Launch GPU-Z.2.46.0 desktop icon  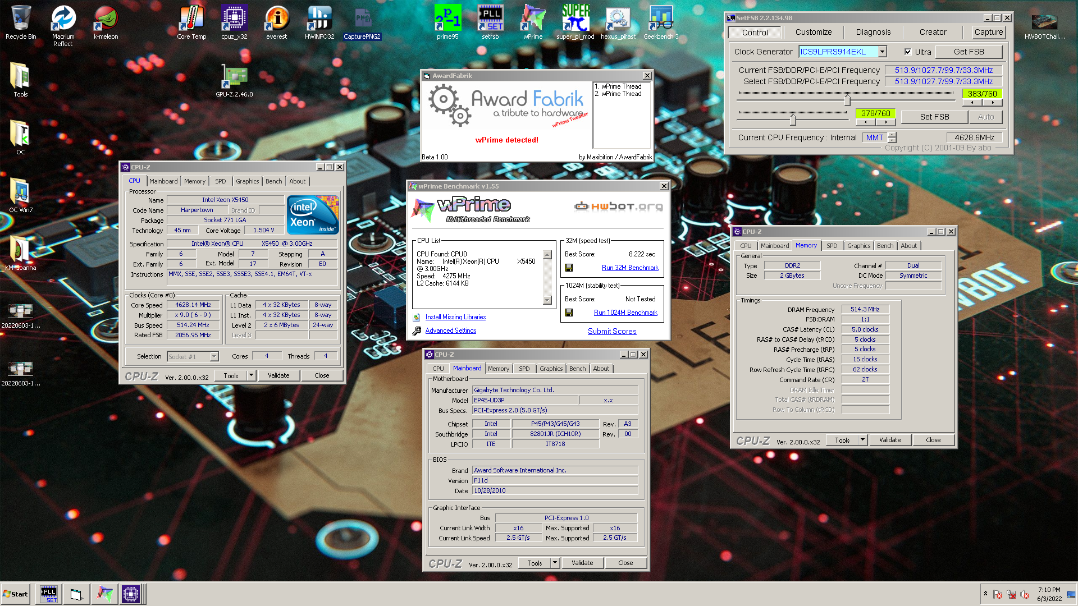click(x=234, y=80)
